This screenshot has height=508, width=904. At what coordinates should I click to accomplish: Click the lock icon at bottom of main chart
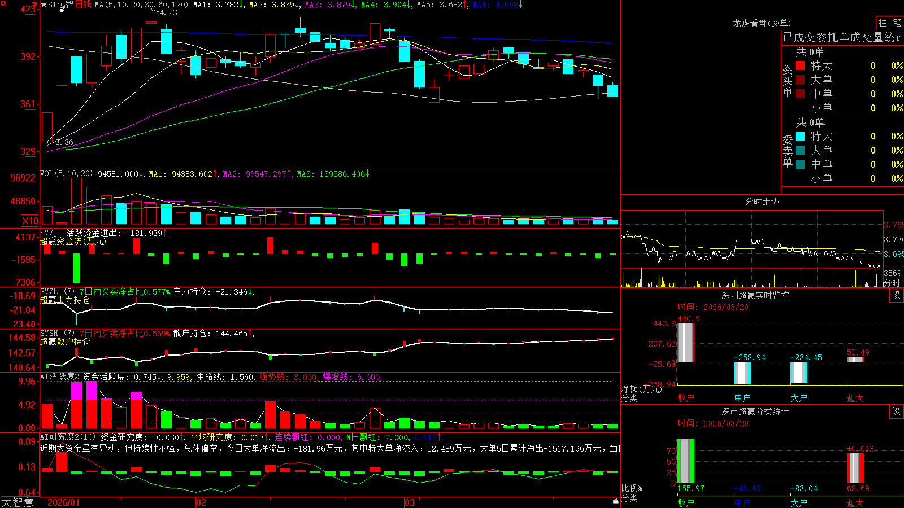(x=616, y=501)
